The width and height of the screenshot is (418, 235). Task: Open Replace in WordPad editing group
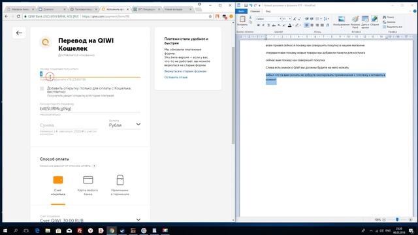pyautogui.click(x=389, y=22)
